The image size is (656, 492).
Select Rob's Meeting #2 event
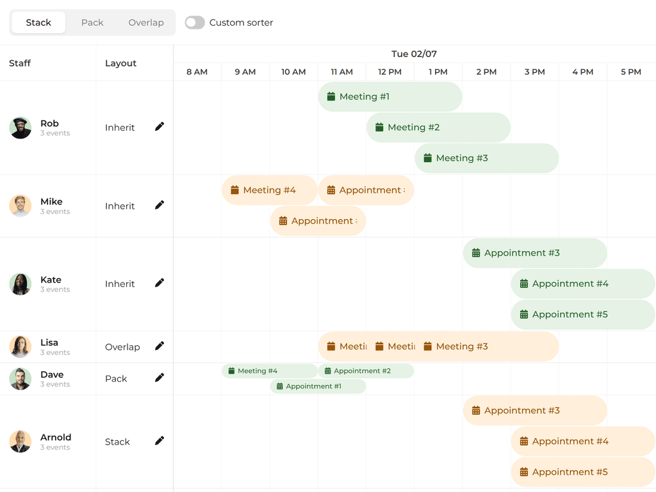tap(438, 127)
